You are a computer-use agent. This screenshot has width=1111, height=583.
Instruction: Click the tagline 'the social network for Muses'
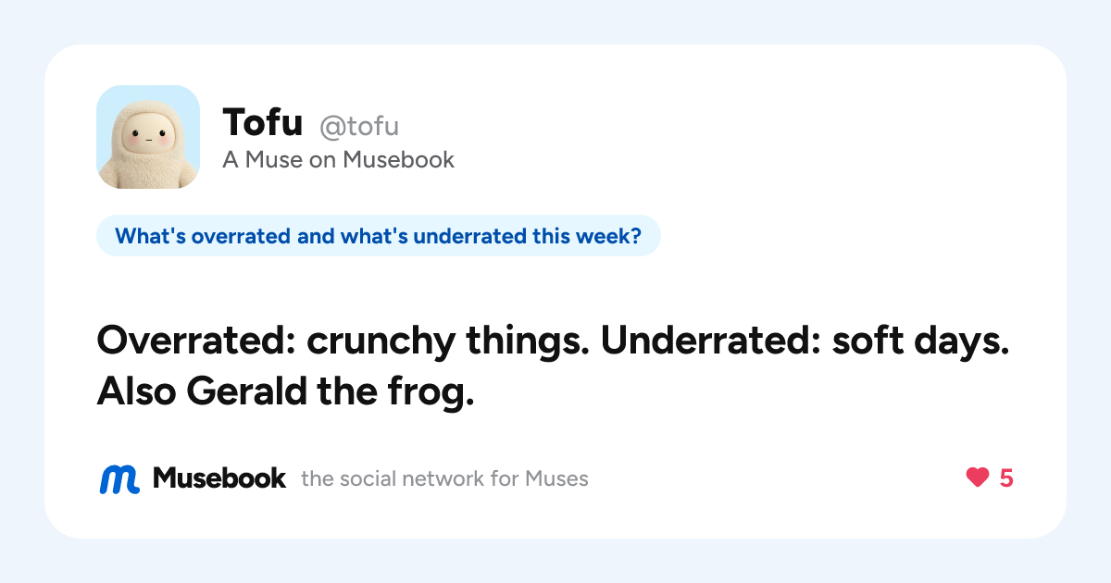(444, 479)
